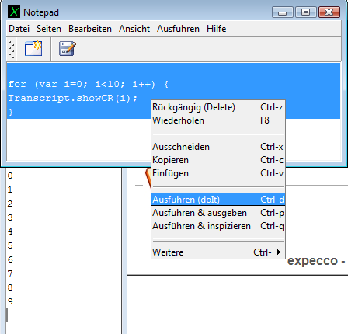Click the closing brace code line
This screenshot has height=334, width=348.
pos(11,112)
